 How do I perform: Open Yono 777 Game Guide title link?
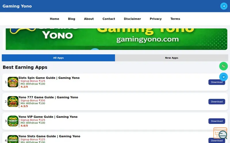48,97
